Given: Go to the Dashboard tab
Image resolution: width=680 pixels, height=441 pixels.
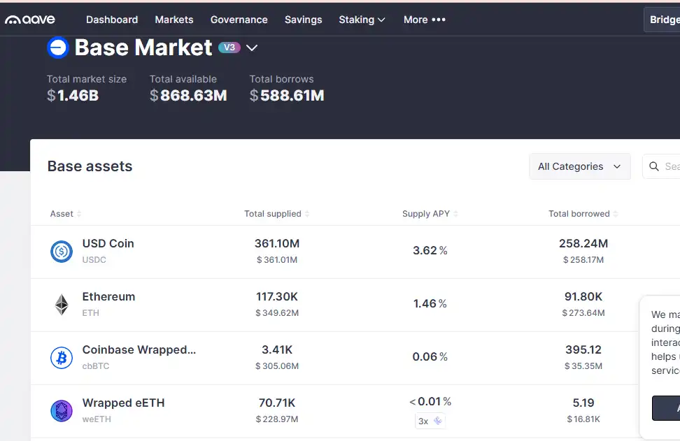Looking at the screenshot, I should pyautogui.click(x=112, y=20).
